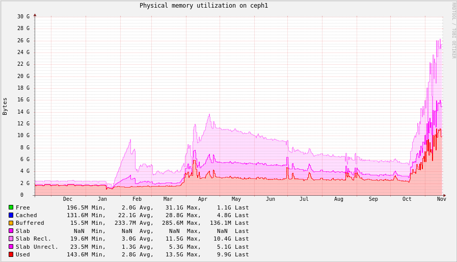The width and height of the screenshot is (457, 262).
Task: Click the blue Cached legend swatch
Action: point(11,215)
